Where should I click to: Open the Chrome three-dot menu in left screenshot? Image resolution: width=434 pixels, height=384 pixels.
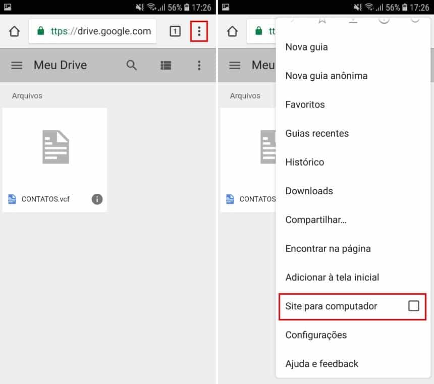coord(199,31)
